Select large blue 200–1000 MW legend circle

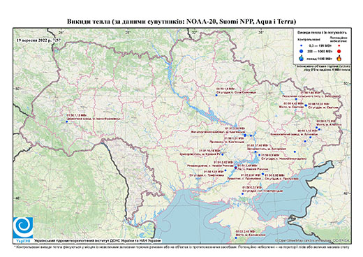pos(302,51)
